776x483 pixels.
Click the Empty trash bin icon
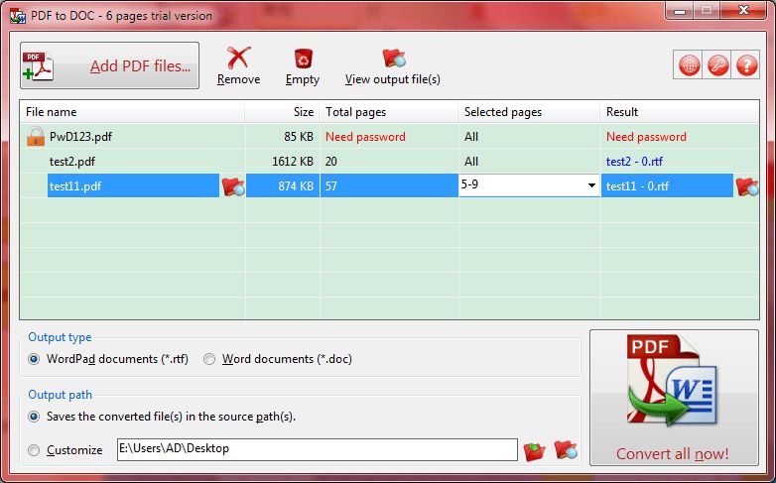(x=303, y=59)
